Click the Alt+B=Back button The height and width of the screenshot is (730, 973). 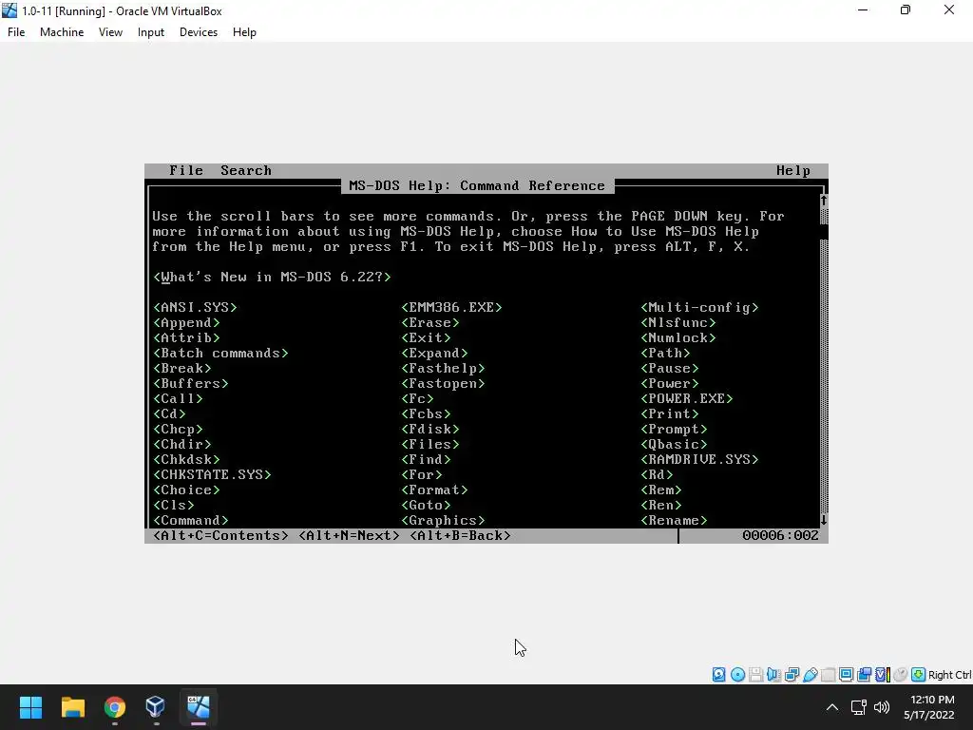click(461, 536)
